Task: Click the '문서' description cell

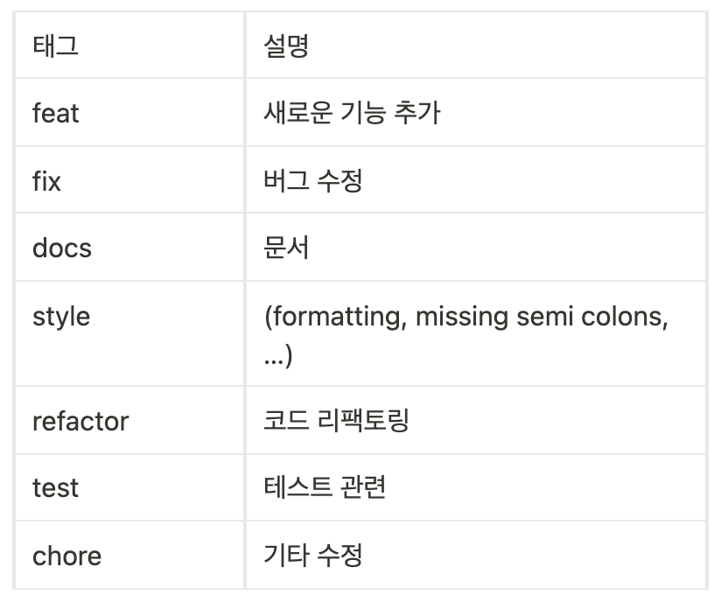Action: click(286, 248)
